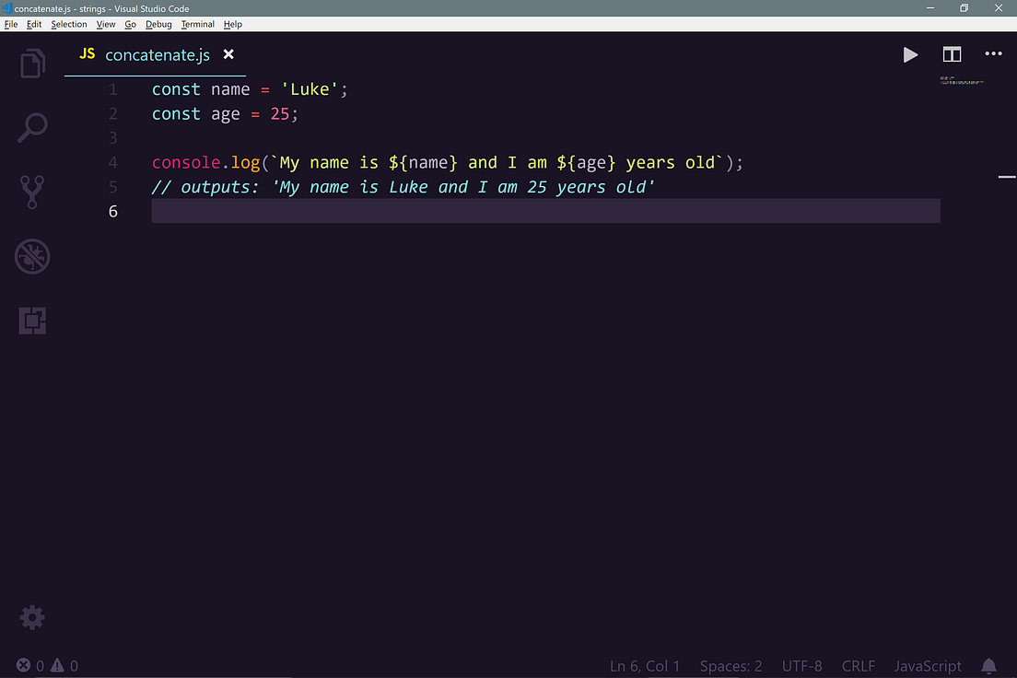Open the Extensions view
1017x678 pixels.
click(x=32, y=321)
